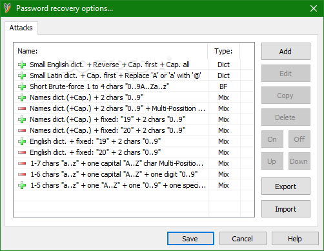Click green plus icon of Names dict. fixed "19" row
The width and height of the screenshot is (324, 251).
pyautogui.click(x=22, y=119)
